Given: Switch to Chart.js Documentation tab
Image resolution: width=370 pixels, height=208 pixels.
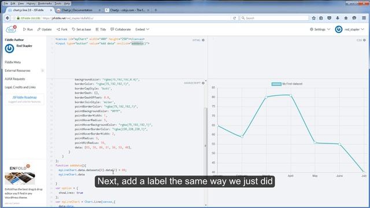Looking at the screenshot, I should [x=79, y=10].
